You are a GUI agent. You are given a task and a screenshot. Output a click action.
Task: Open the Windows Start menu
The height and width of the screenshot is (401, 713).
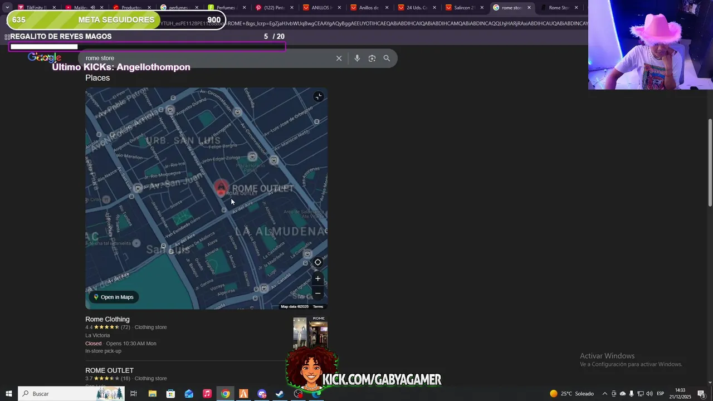[x=8, y=394]
